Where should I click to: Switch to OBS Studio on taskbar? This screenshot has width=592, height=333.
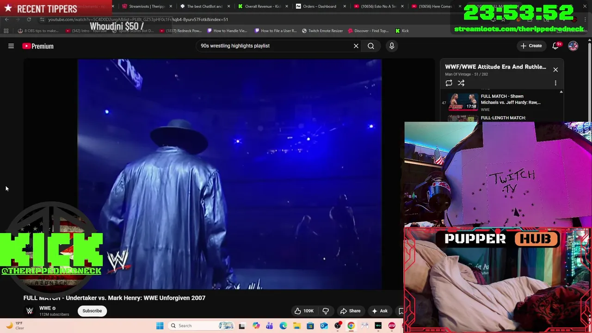click(x=338, y=326)
